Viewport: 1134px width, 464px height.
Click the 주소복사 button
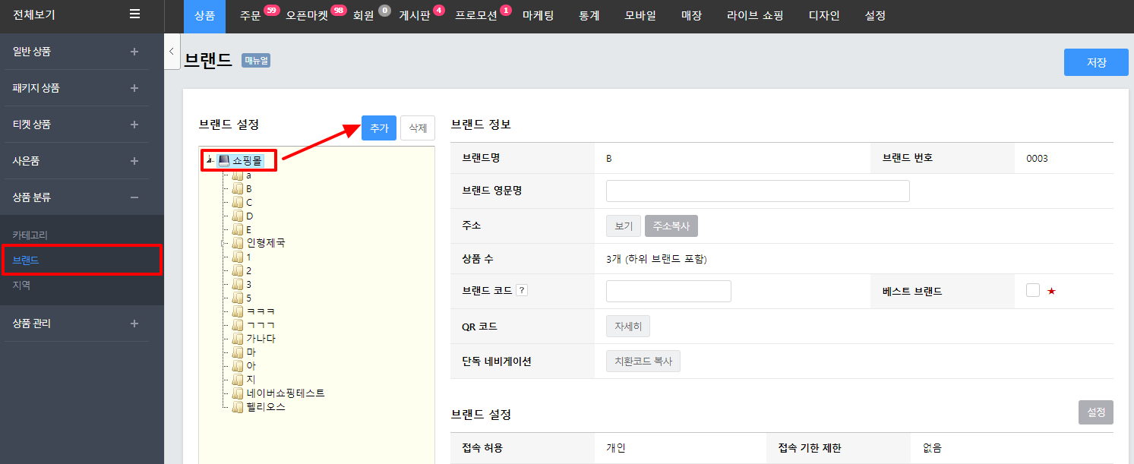pos(671,226)
